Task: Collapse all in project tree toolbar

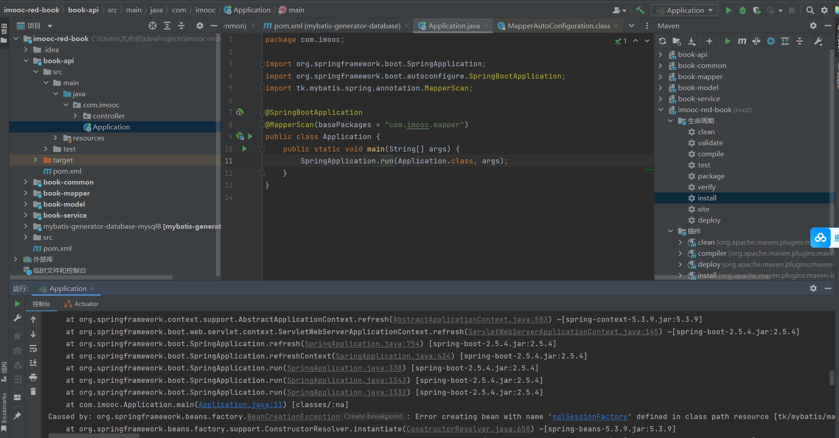Action: coord(181,26)
